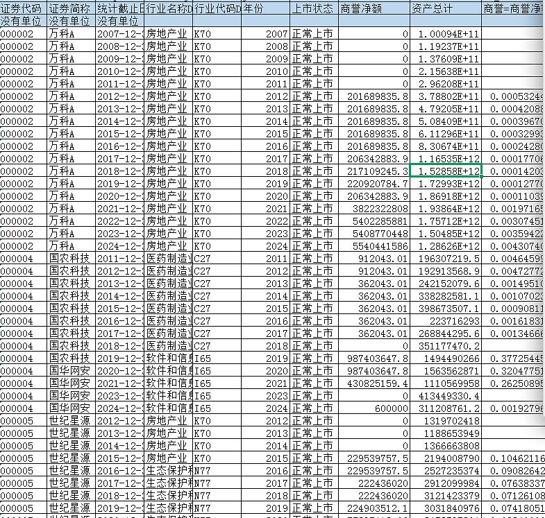Select the asset value 1188653949
Viewport: 545px width, 518px height.
pyautogui.click(x=446, y=433)
